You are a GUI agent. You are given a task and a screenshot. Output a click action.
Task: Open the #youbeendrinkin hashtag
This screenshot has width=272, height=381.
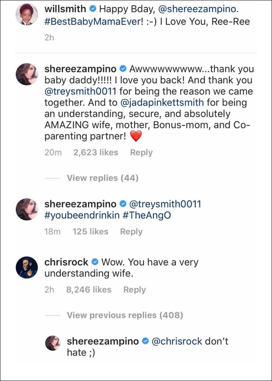82,215
